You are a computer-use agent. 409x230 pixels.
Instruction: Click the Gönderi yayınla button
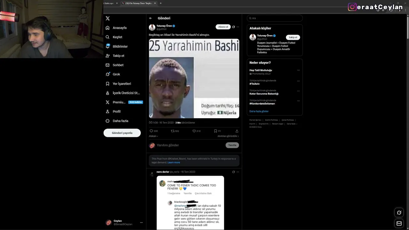[122, 133]
